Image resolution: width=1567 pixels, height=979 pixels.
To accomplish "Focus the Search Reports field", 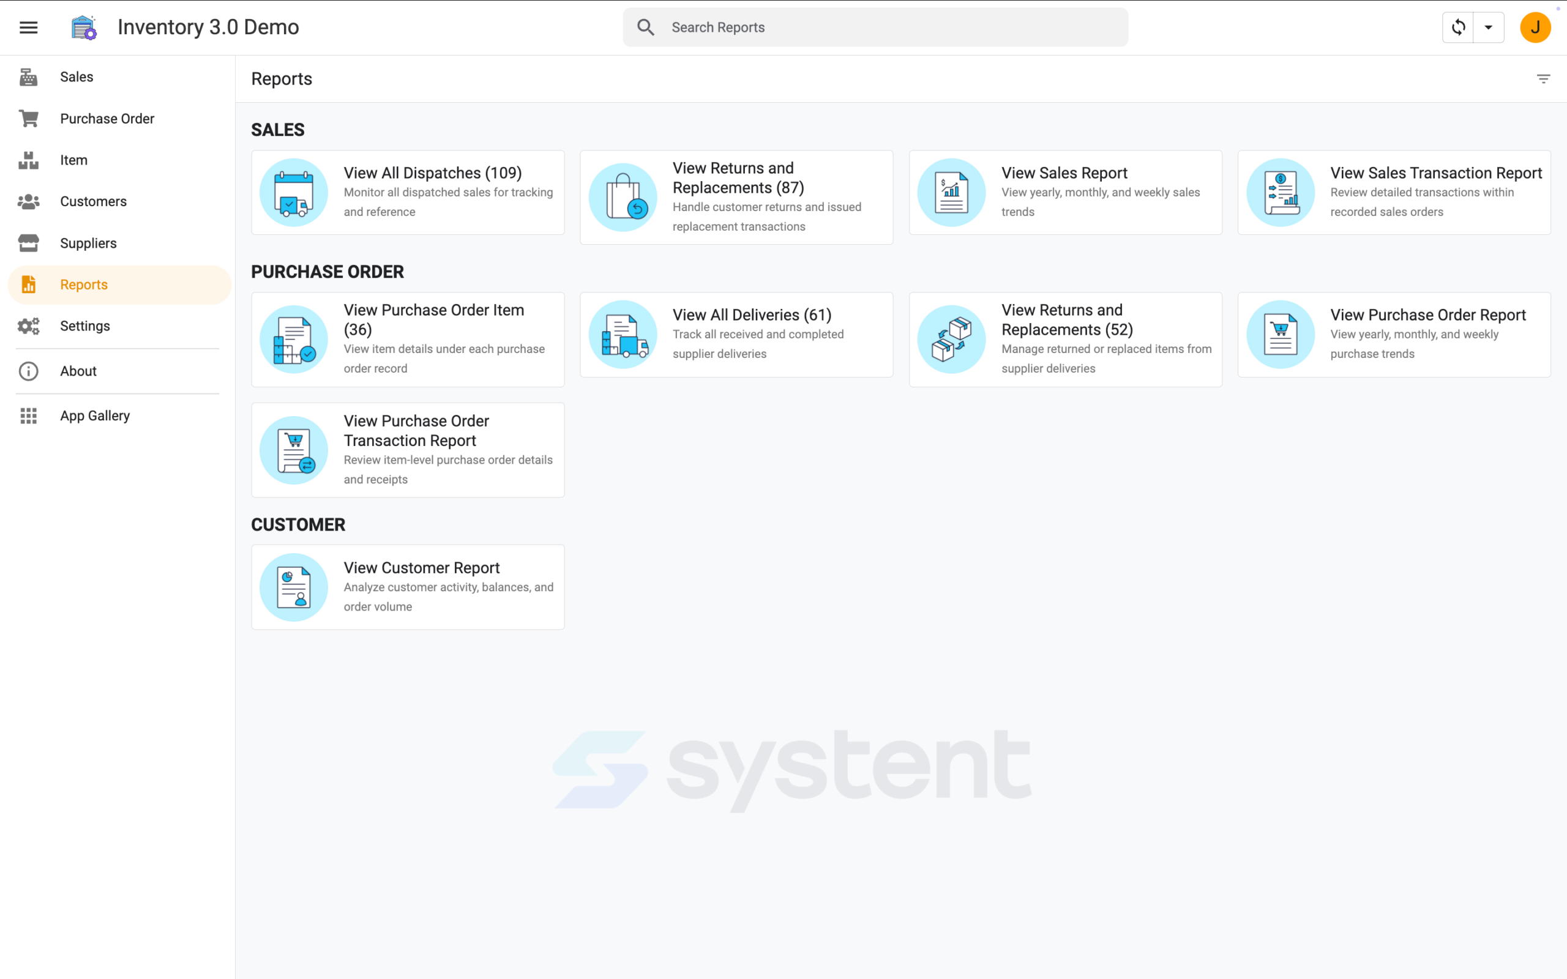I will 875,27.
